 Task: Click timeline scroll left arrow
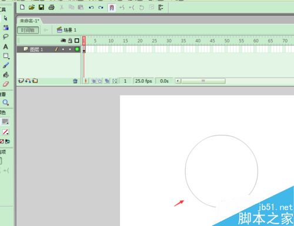[178, 80]
